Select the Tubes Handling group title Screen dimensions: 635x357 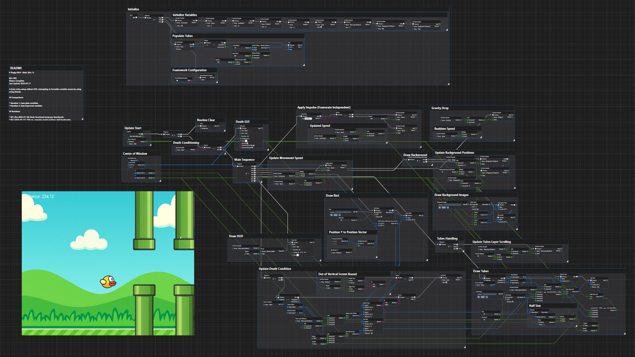click(x=447, y=239)
